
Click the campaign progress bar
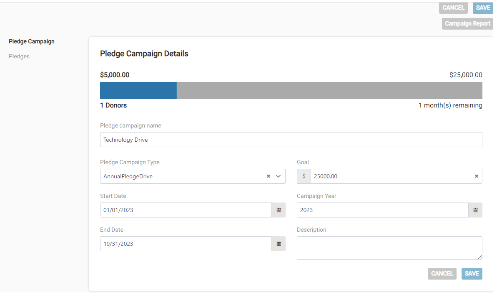tap(291, 90)
